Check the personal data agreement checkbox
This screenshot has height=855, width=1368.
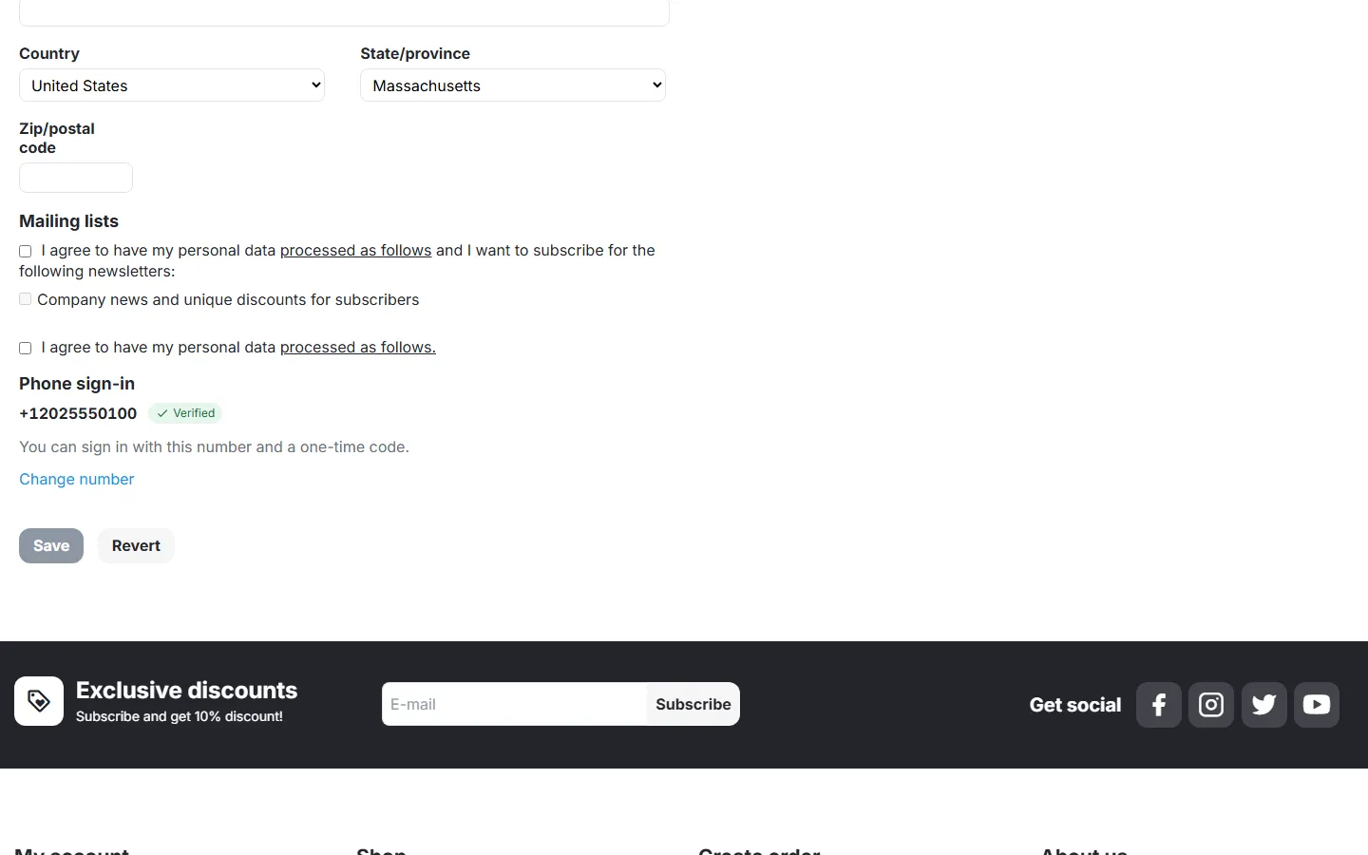(26, 349)
